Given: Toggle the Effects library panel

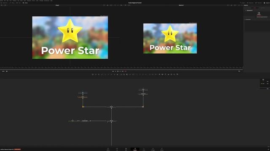Looking at the screenshot, I should tap(12, 3).
